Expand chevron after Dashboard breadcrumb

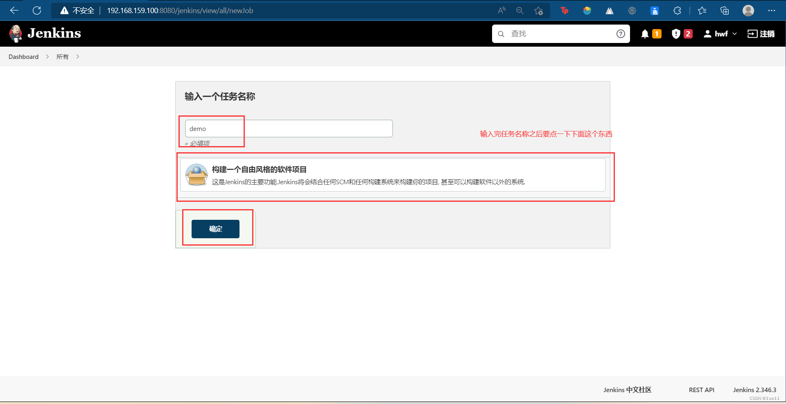tap(47, 56)
